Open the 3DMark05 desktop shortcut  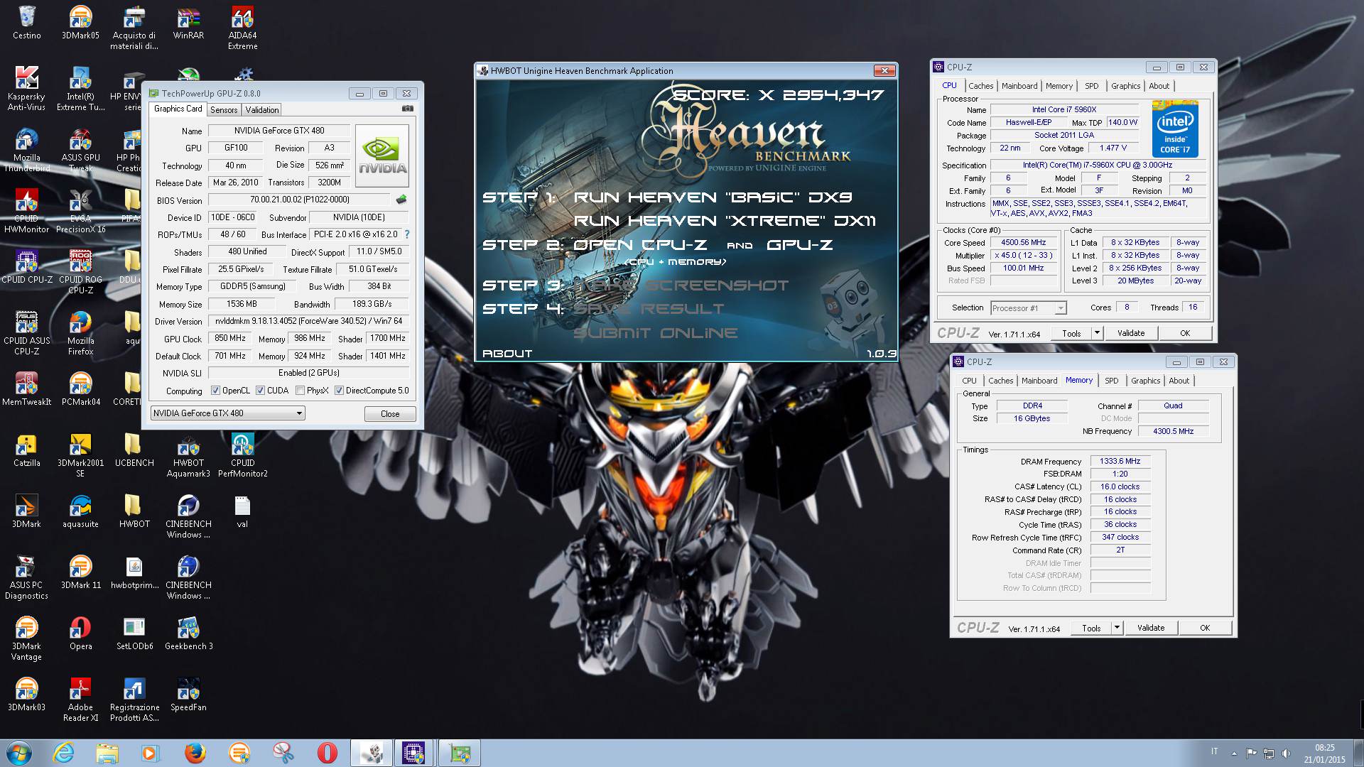coord(80,22)
